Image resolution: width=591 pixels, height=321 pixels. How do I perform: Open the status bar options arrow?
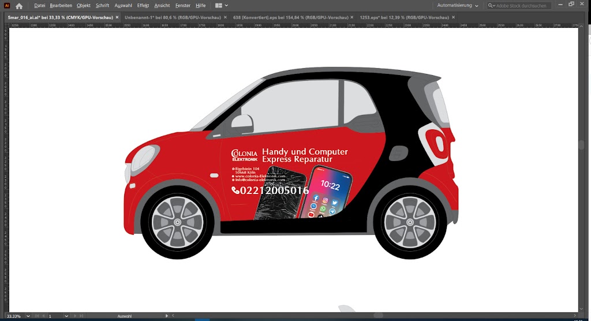167,316
